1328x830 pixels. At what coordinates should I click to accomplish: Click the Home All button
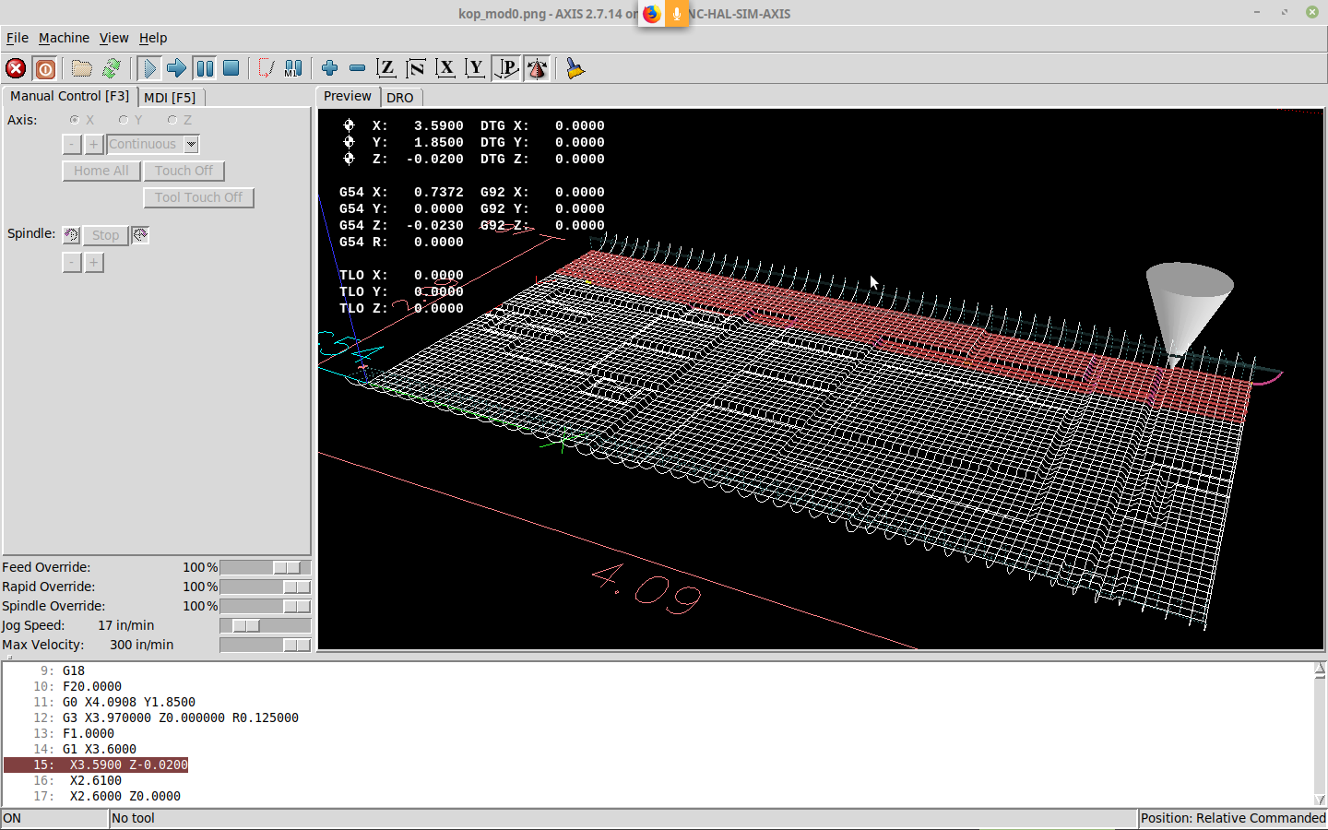(101, 171)
